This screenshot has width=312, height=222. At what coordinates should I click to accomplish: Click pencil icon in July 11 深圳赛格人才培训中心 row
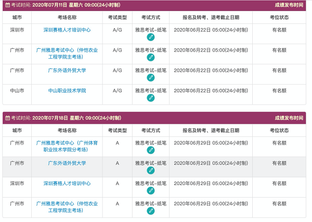click(x=151, y=37)
